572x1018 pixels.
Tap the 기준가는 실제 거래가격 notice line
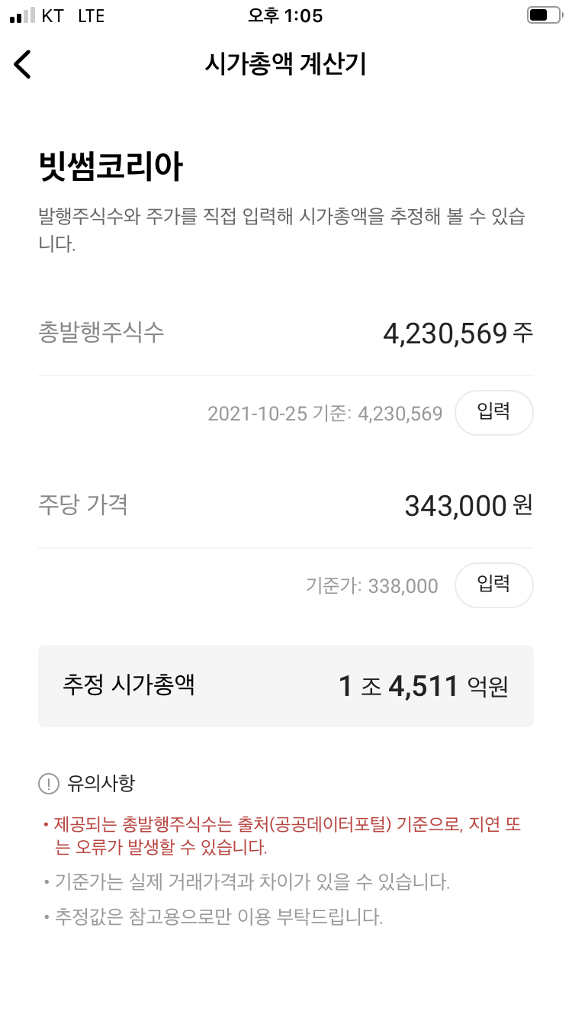[x=252, y=883]
